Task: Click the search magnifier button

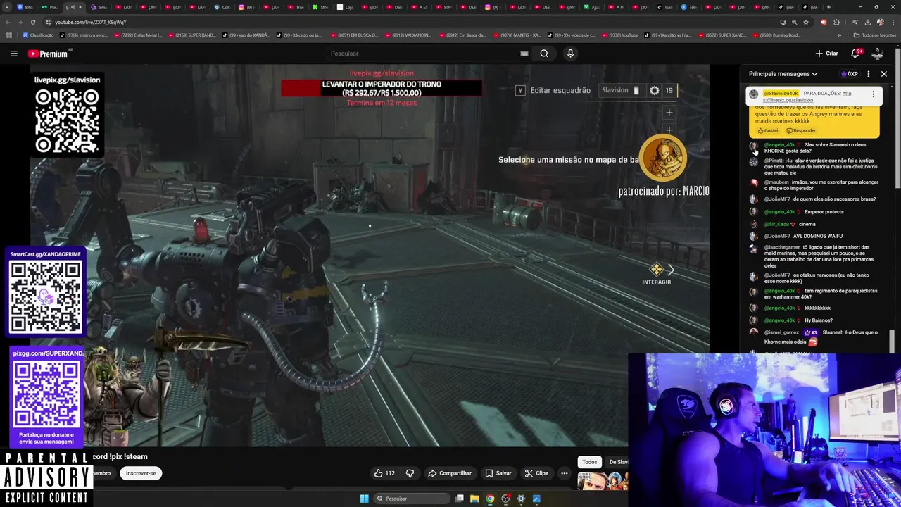Action: (x=544, y=54)
